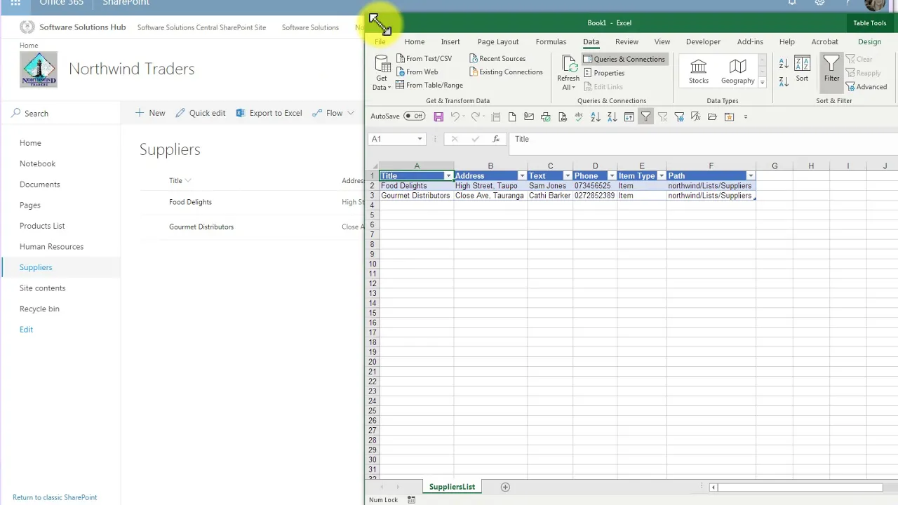Toggle Queries & Connections pane

[624, 60]
